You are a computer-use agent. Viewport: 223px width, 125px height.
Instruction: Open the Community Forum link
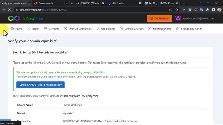tap(189, 29)
